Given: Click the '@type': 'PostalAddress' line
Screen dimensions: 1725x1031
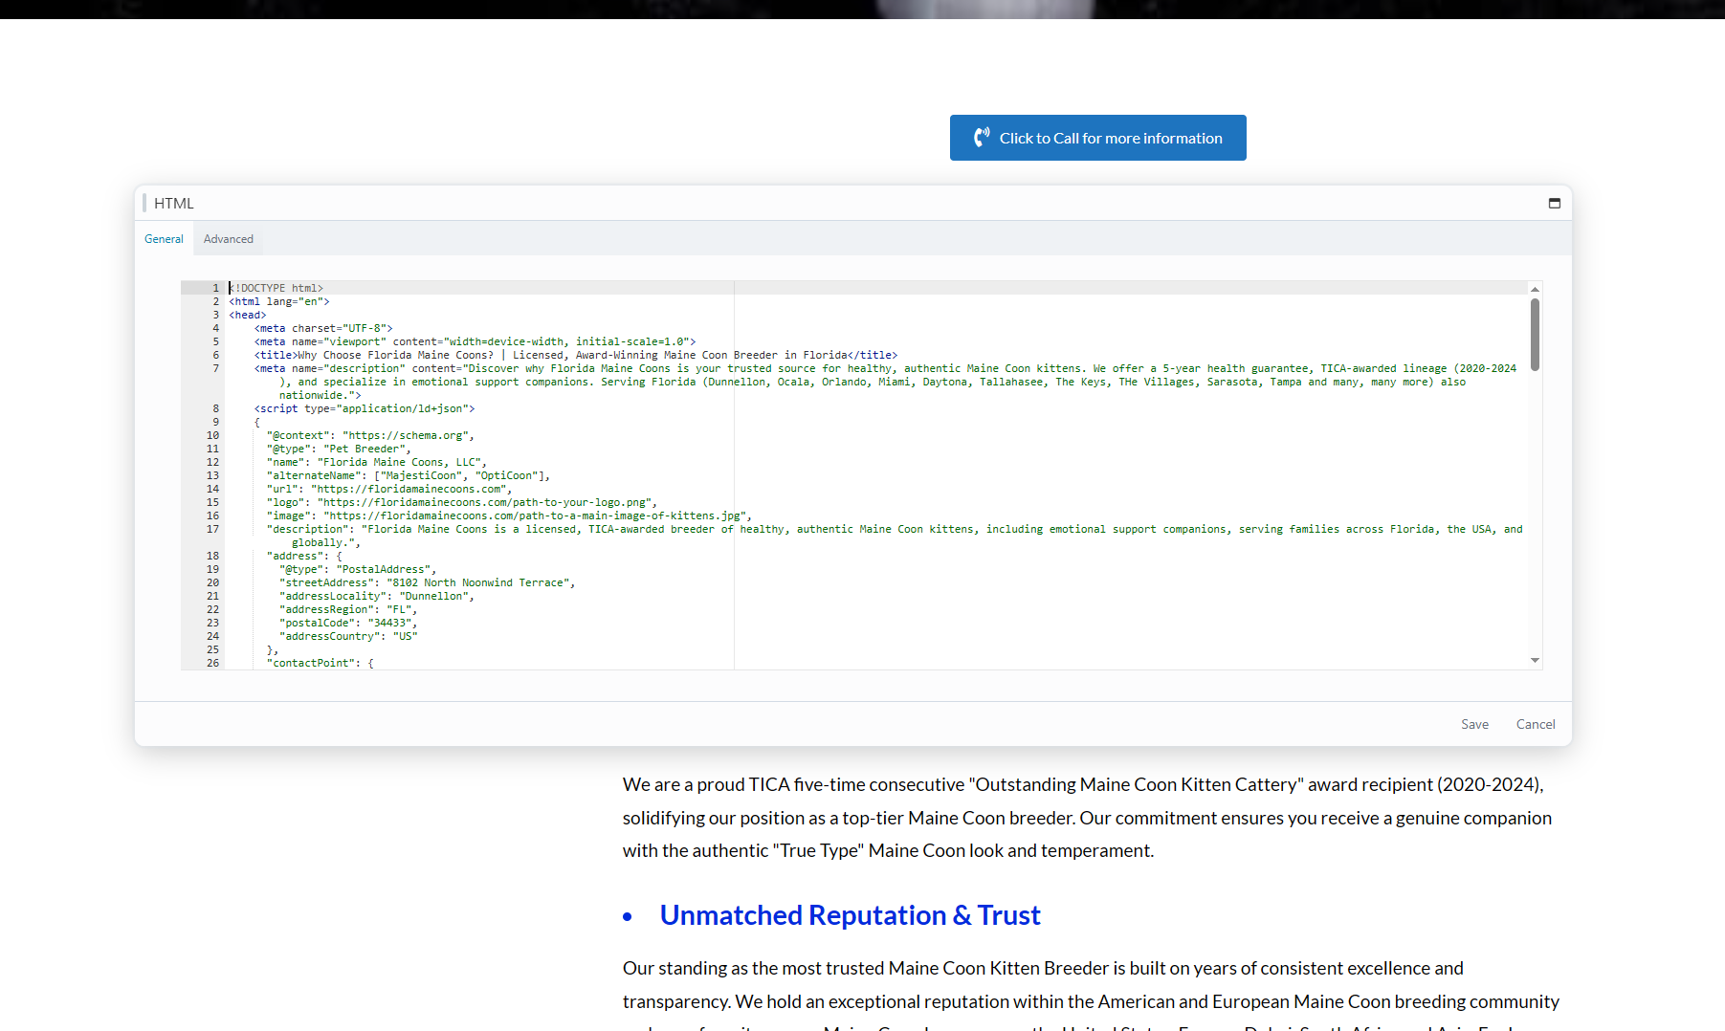Looking at the screenshot, I should (x=358, y=569).
